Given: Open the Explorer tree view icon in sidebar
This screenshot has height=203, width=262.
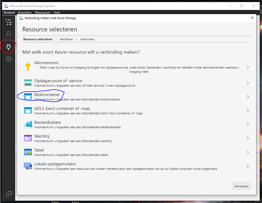Looking at the screenshot, I should 9,22.
